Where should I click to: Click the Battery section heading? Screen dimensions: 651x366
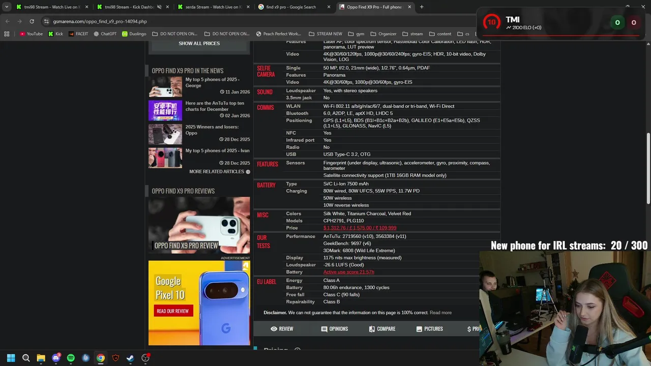coord(266,185)
